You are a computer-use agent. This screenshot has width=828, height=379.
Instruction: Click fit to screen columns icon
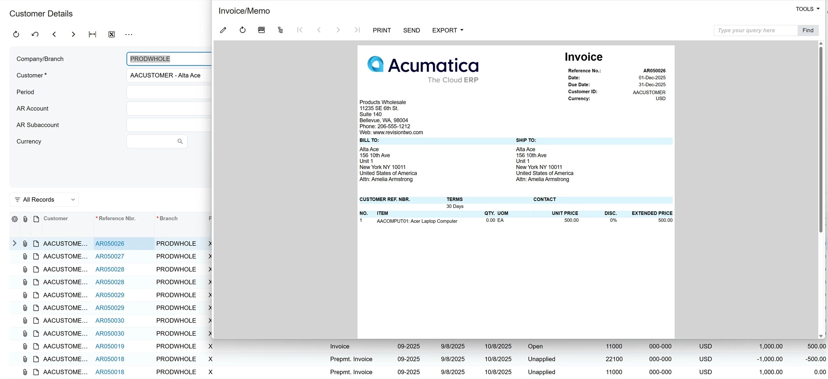tap(92, 34)
